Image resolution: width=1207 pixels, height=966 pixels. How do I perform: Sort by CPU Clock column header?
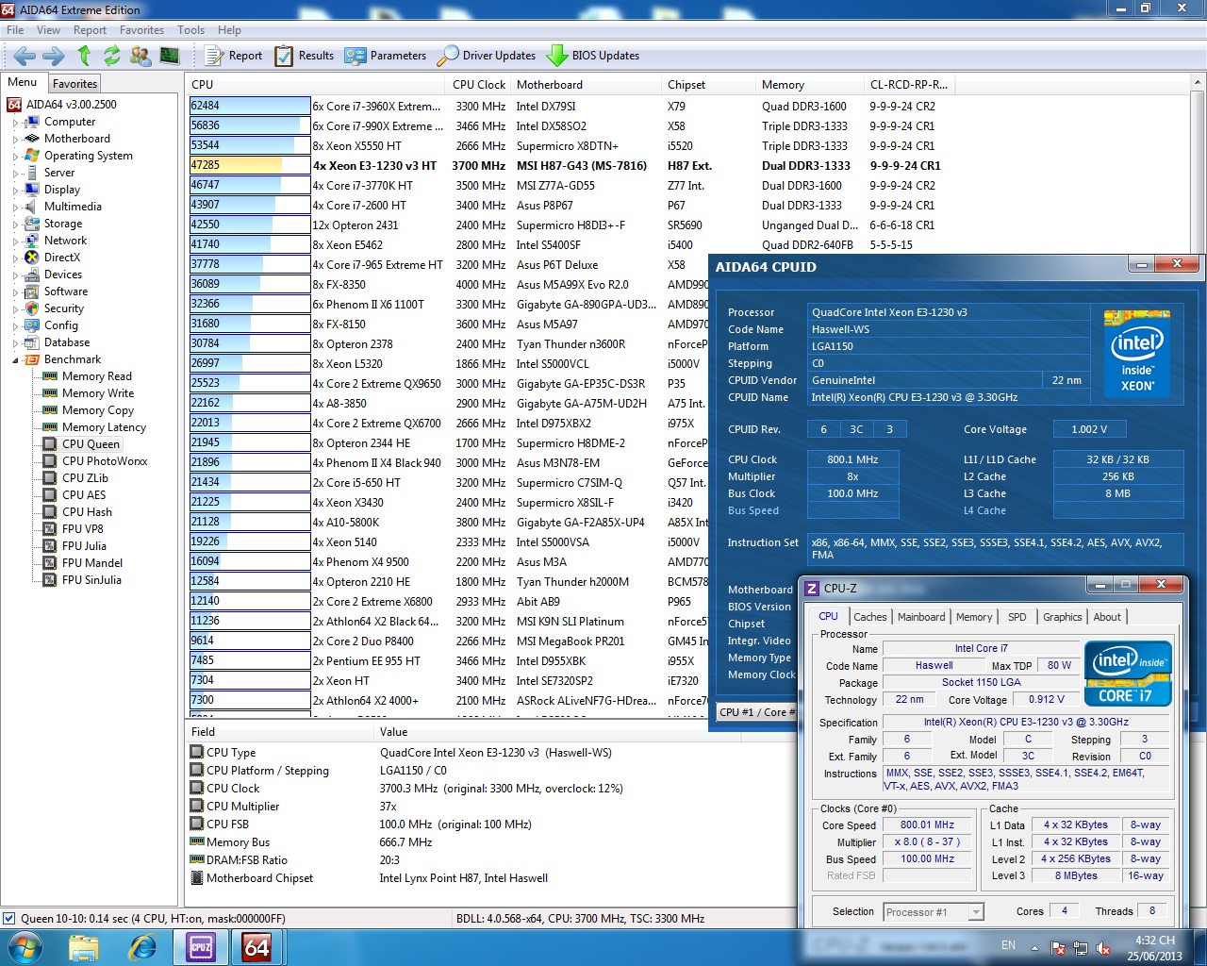[479, 84]
